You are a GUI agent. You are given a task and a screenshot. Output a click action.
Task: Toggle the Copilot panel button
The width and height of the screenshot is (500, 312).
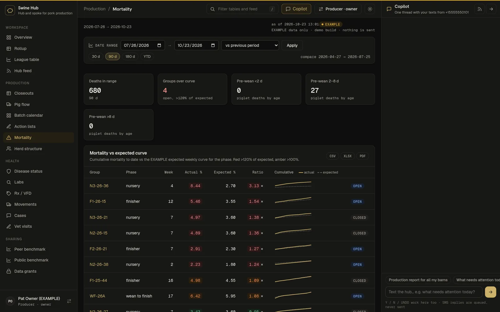(x=296, y=9)
